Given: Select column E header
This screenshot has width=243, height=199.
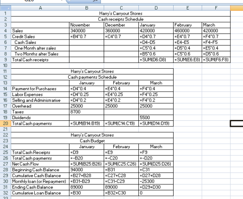Looking at the screenshot, I should coord(187,8).
